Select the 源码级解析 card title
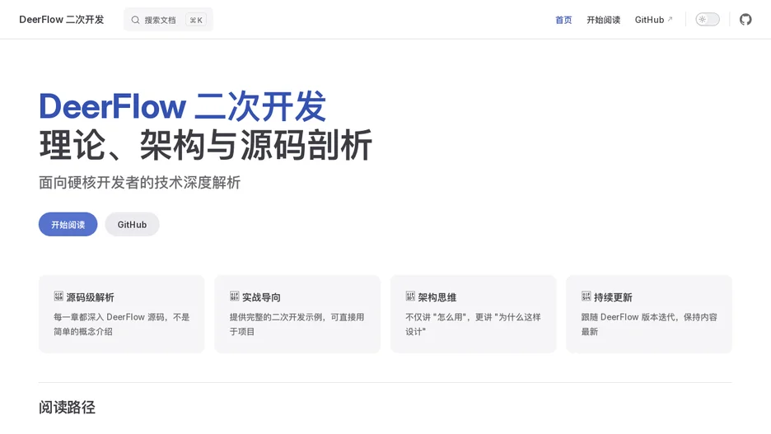This screenshot has width=771, height=434. [x=91, y=297]
